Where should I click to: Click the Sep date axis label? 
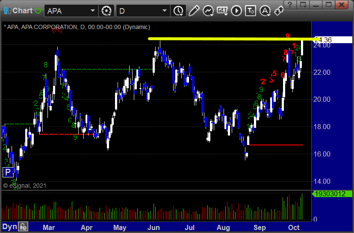pos(260,227)
